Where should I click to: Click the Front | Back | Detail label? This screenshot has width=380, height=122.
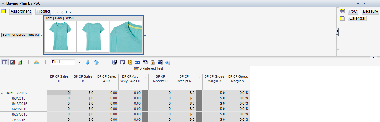59,18
